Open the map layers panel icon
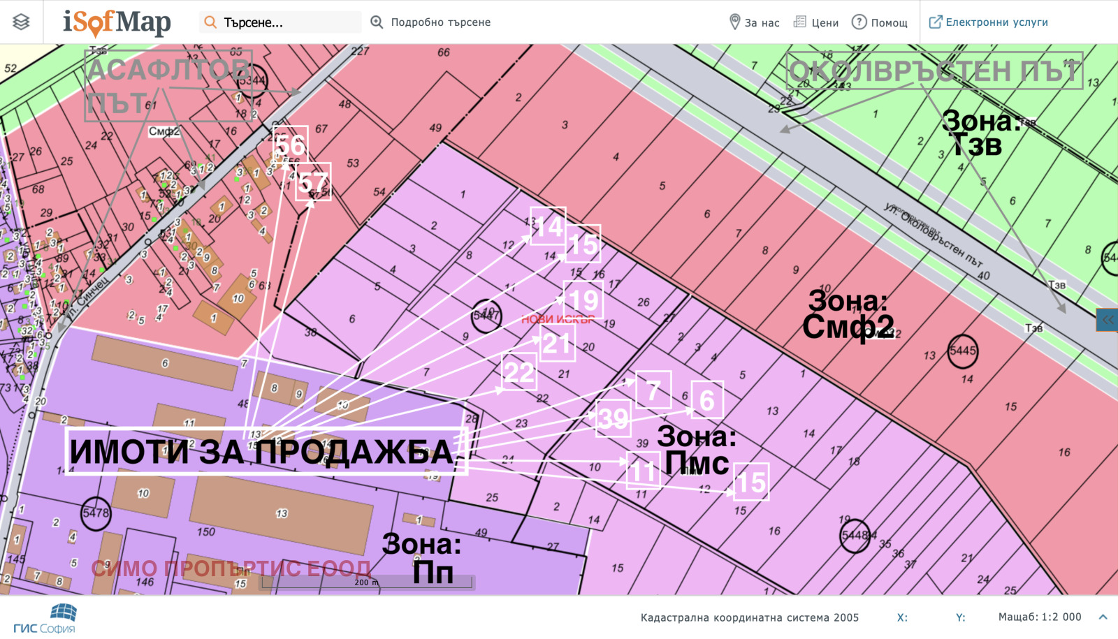1118x639 pixels. (21, 22)
